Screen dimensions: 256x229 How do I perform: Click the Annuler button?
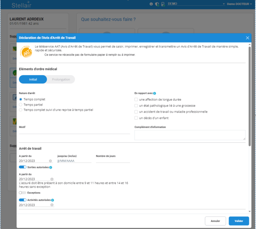point(215,221)
